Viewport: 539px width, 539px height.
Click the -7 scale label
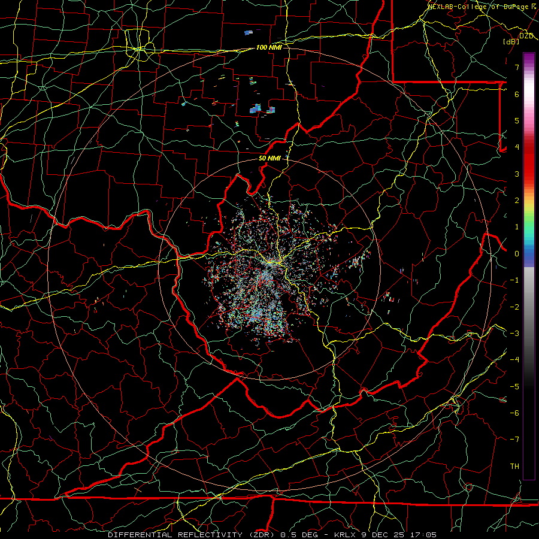514,440
